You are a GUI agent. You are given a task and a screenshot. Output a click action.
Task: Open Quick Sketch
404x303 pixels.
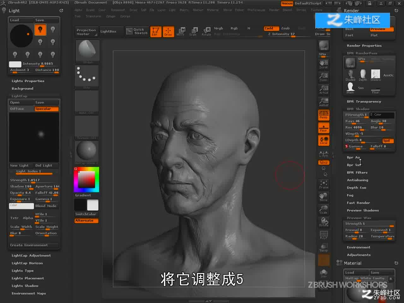click(137, 31)
